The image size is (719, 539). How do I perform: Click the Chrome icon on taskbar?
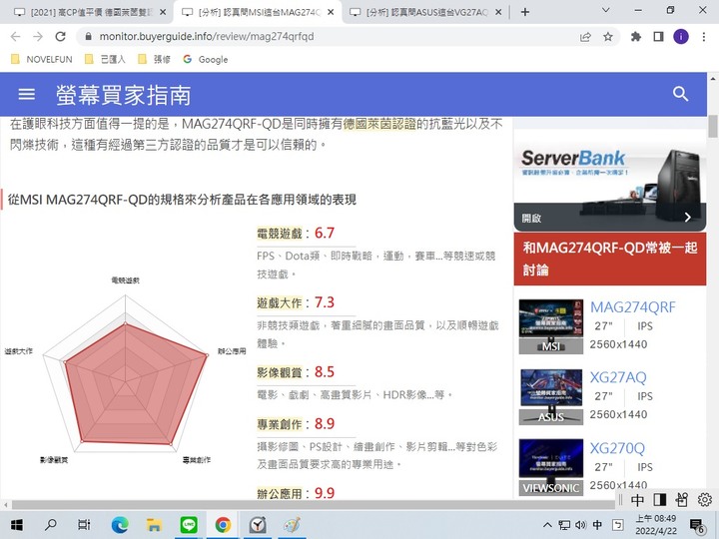(x=223, y=525)
